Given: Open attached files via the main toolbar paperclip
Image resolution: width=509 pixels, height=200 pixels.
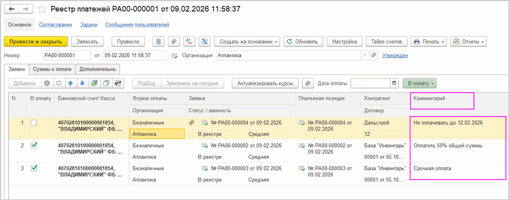Looking at the screenshot, I should (174, 42).
